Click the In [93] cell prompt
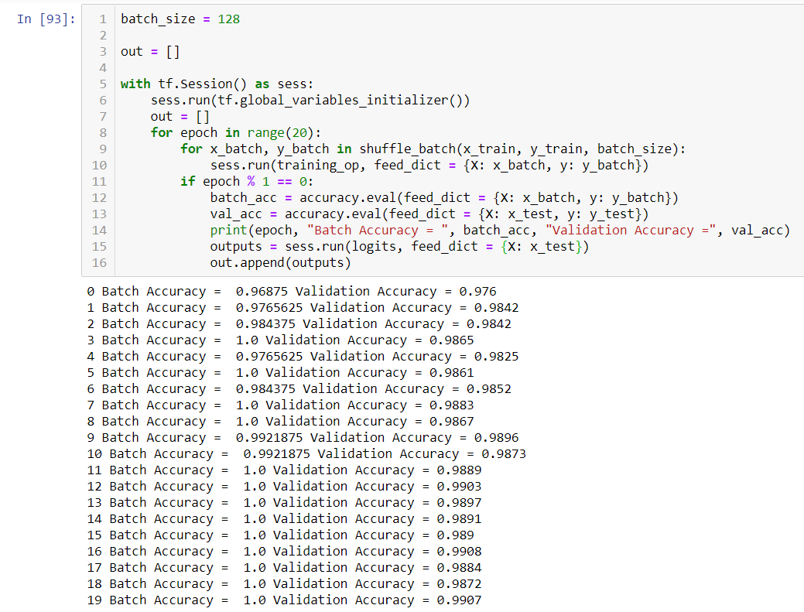 pos(46,19)
